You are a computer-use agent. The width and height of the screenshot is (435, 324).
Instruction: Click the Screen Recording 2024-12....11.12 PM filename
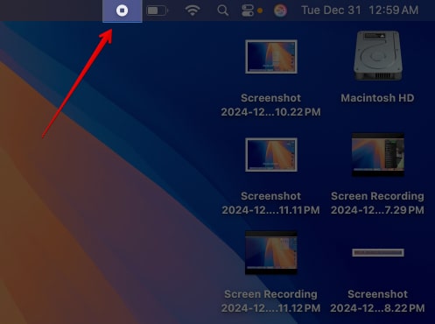270,301
